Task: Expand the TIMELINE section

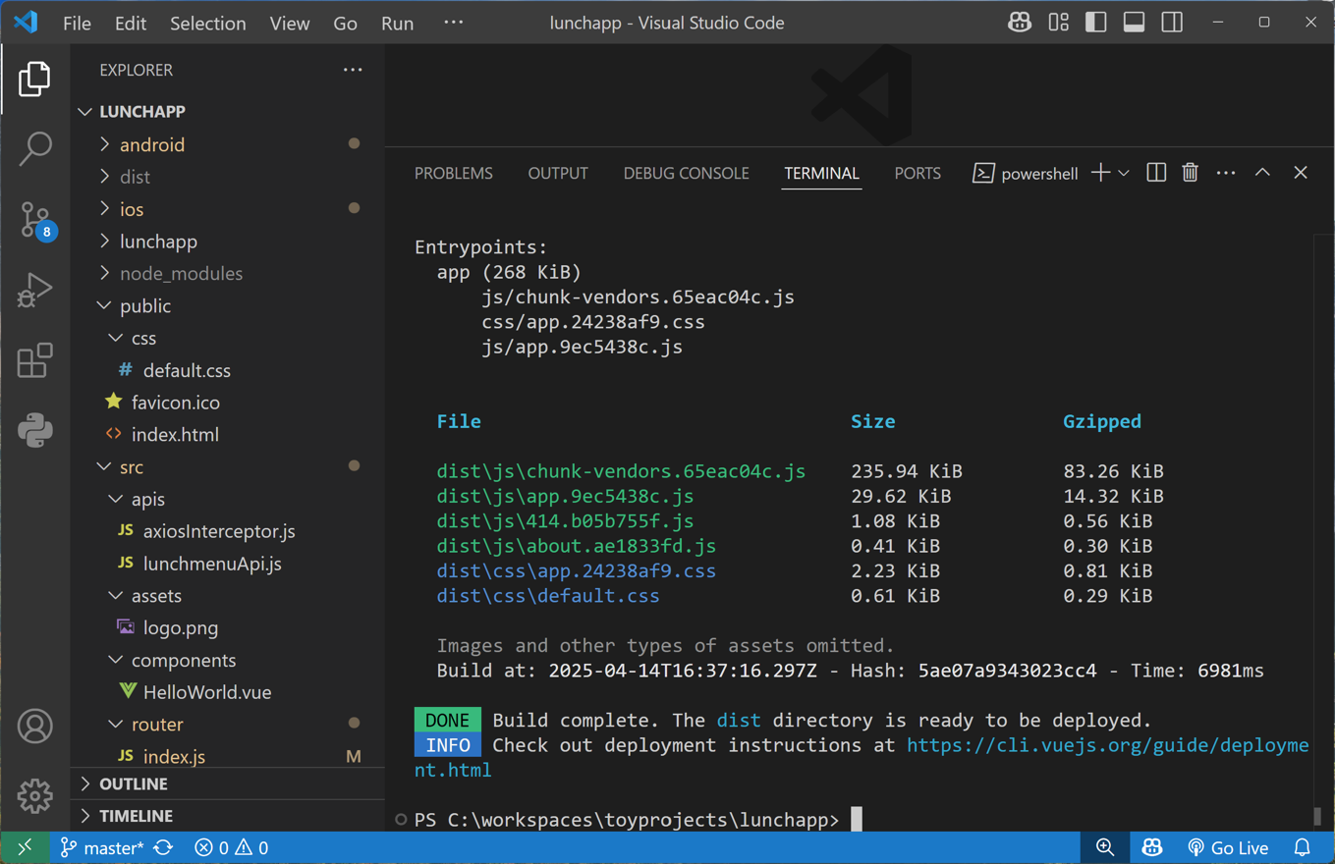Action: pyautogui.click(x=228, y=816)
